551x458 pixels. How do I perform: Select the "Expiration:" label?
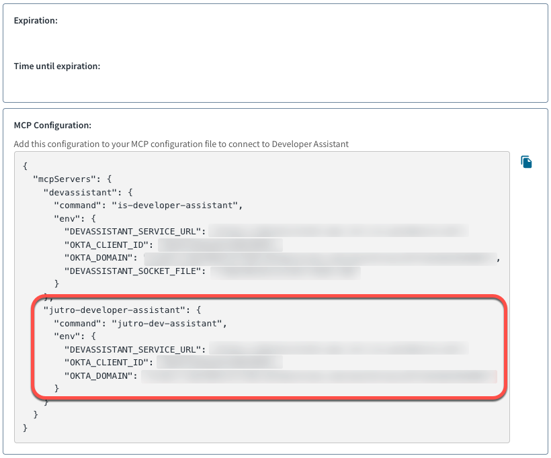pyautogui.click(x=36, y=20)
